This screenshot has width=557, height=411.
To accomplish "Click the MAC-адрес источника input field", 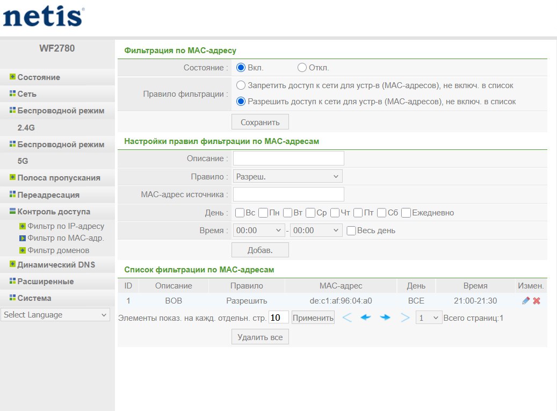I will 288,194.
